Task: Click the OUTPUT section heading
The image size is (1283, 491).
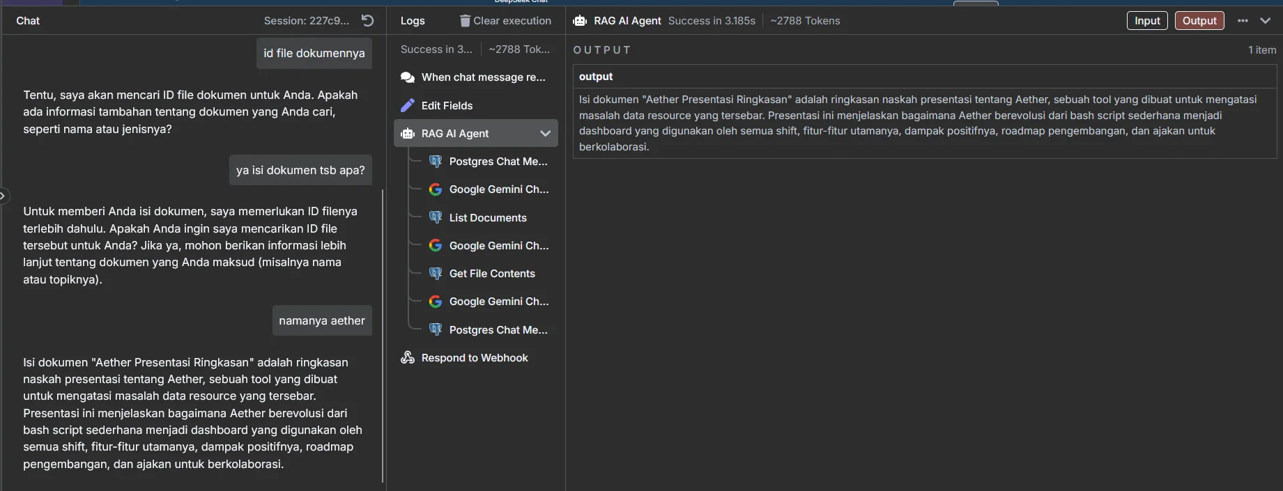Action: point(602,50)
